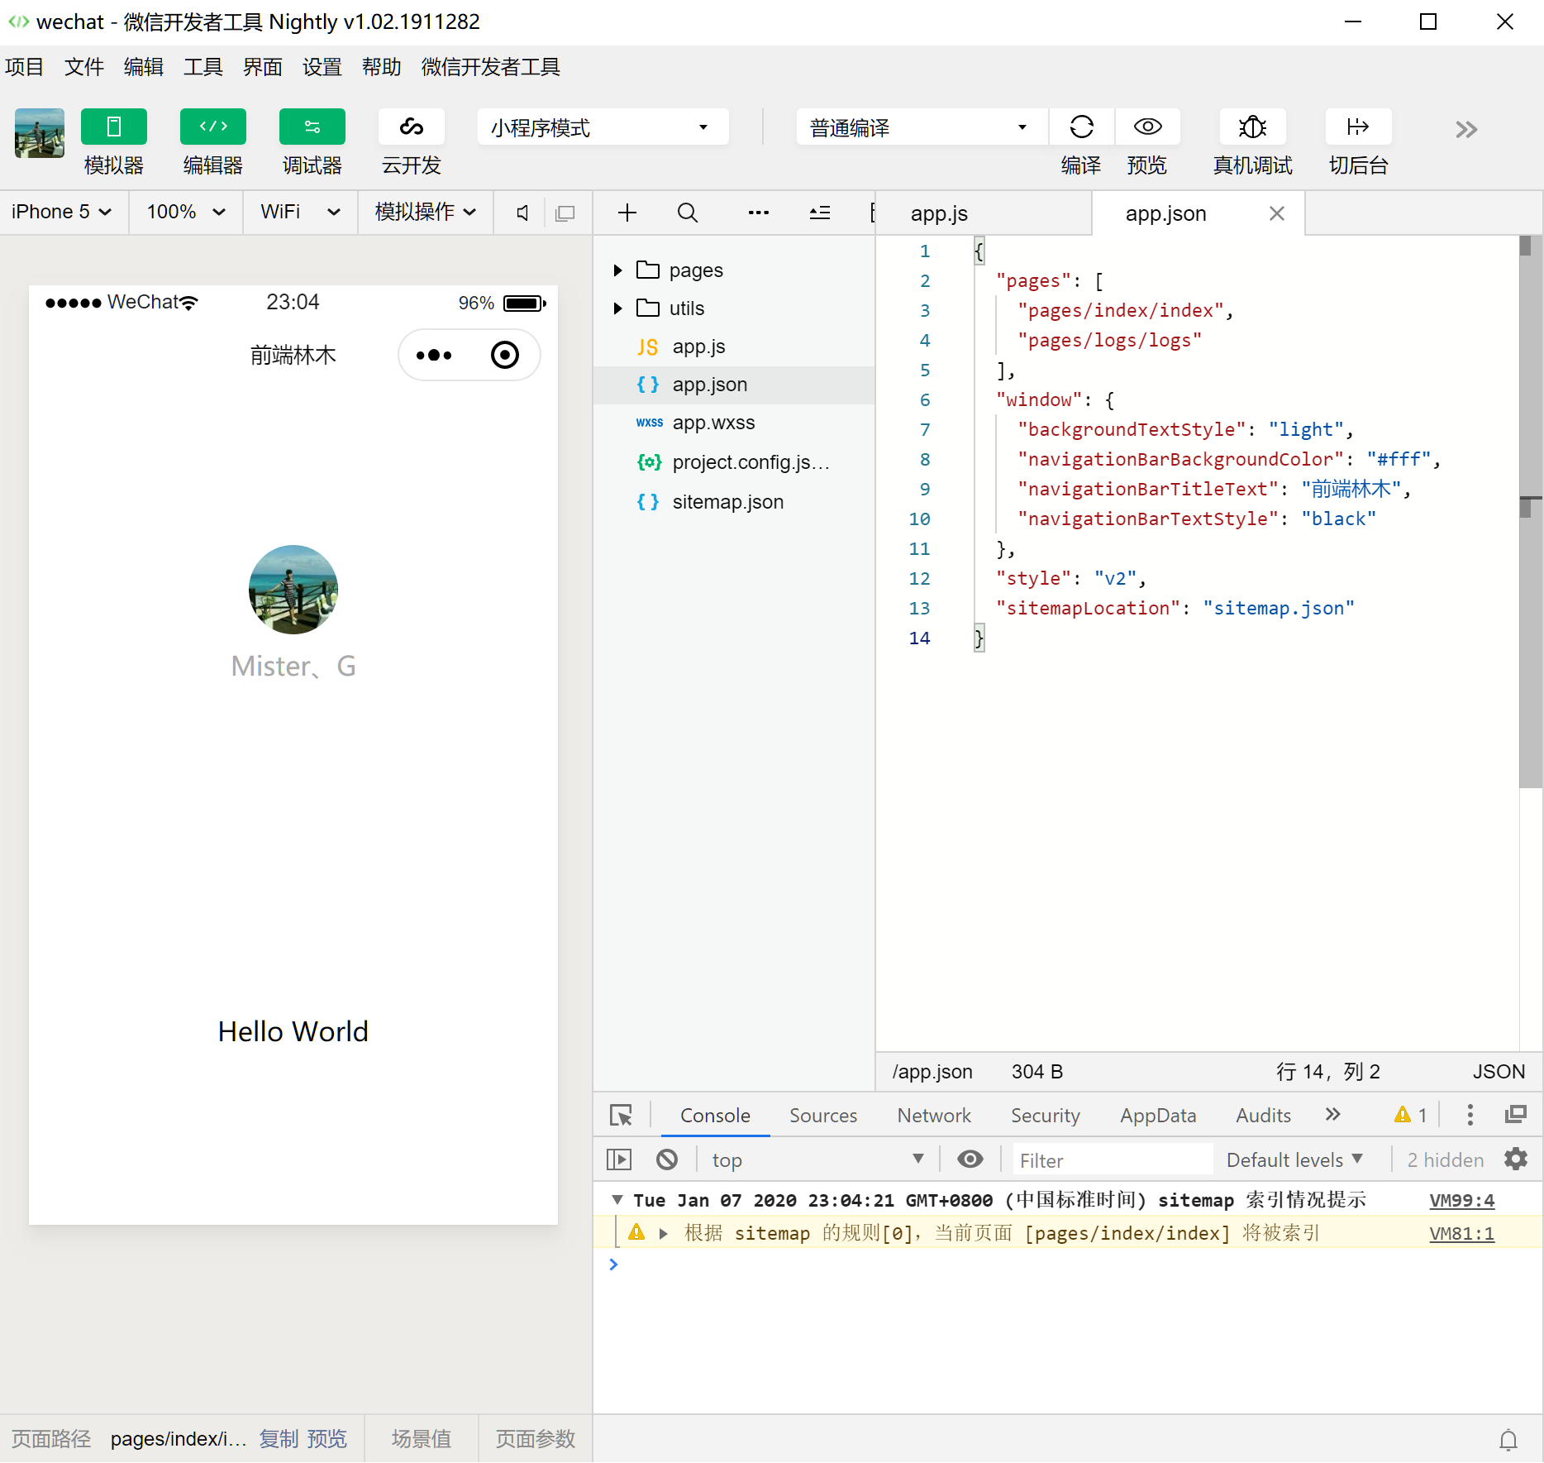Click the console Filter input field
Image resolution: width=1544 pixels, height=1463 pixels.
1113,1159
